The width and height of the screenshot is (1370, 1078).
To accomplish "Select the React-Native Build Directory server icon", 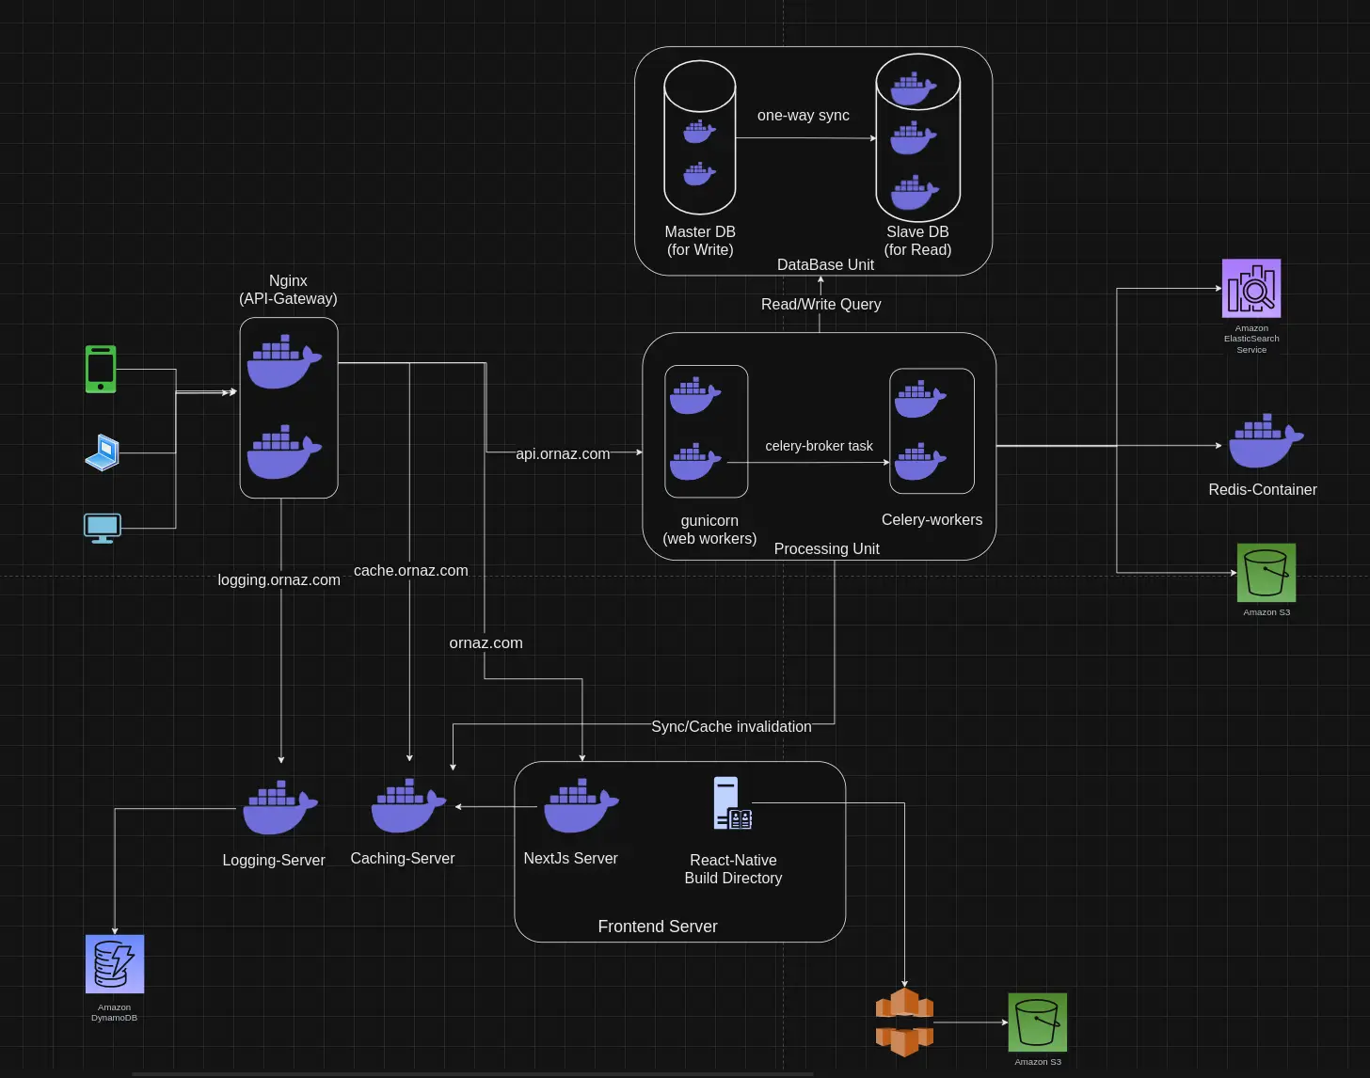I will coord(732,802).
